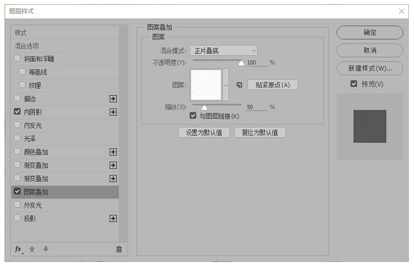Select the 外发光 row
Viewport: 414px width, 264px height.
65,205
